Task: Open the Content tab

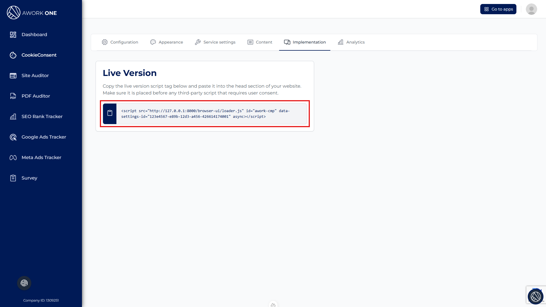Action: coord(260,42)
